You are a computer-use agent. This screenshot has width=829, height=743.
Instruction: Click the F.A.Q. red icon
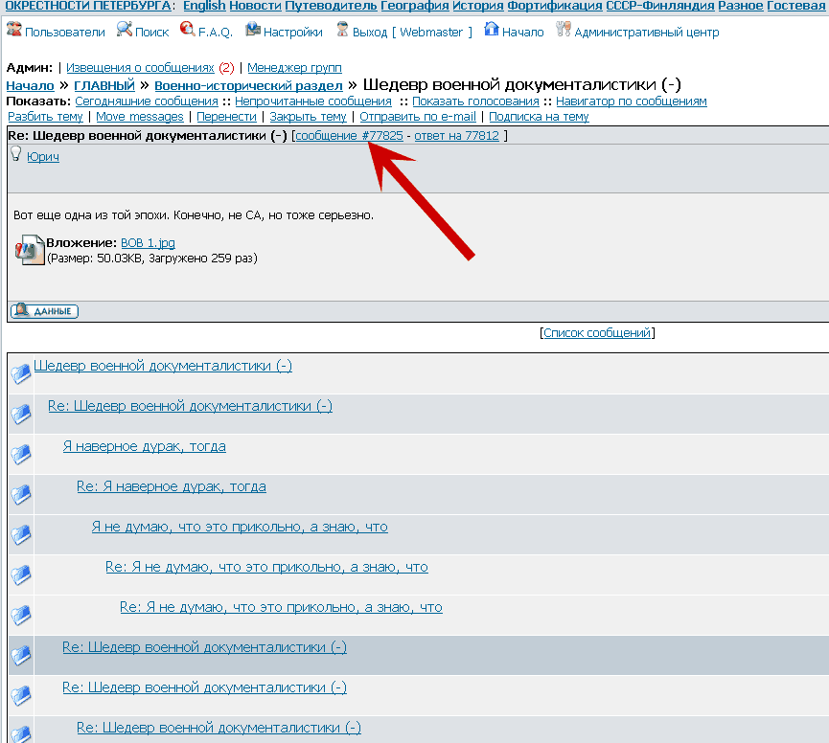coord(186,31)
